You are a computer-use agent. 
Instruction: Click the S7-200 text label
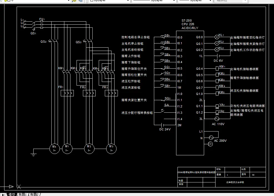[186, 20]
